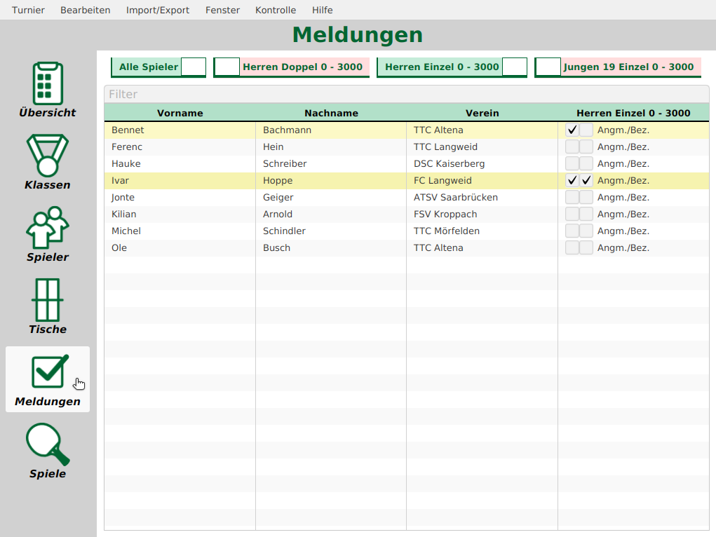Open the Kontrolle menu
Viewport: 716px width, 537px height.
tap(276, 10)
